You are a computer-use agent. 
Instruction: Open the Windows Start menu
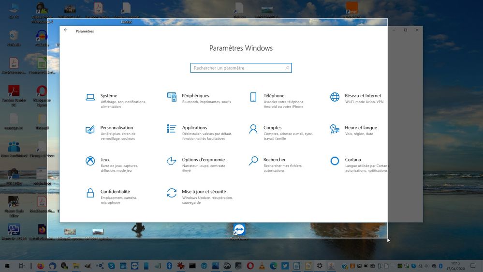(7, 266)
